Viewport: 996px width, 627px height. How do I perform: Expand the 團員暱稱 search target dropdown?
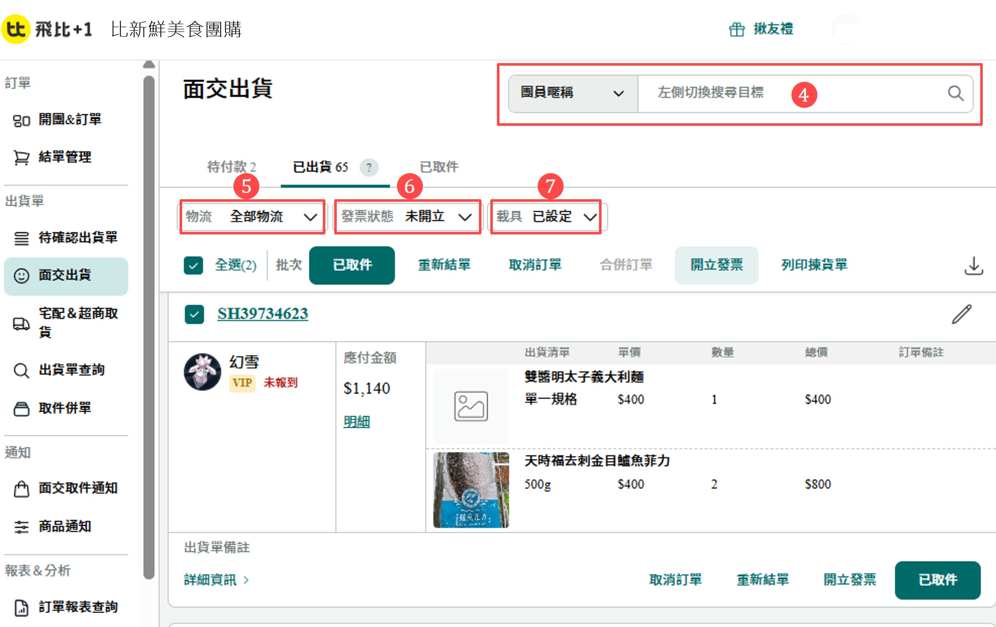(573, 94)
